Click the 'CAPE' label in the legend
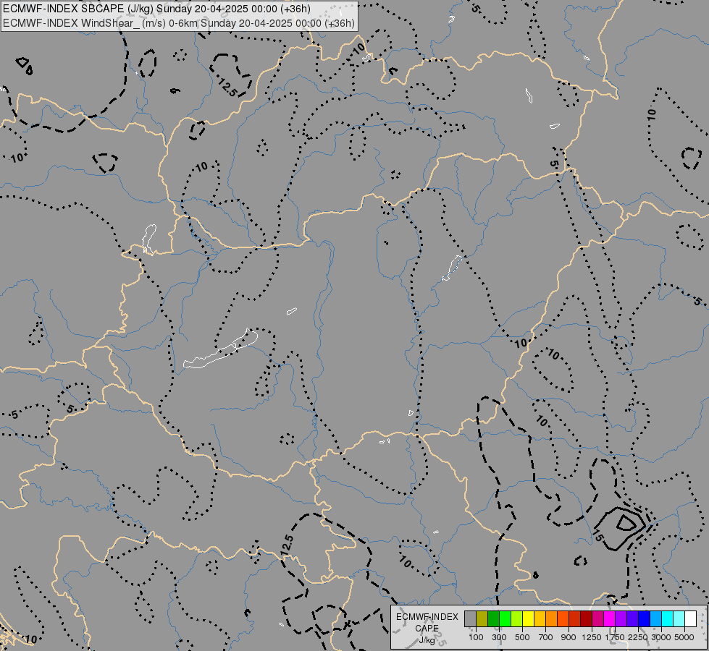The height and width of the screenshot is (651, 709). tap(427, 629)
